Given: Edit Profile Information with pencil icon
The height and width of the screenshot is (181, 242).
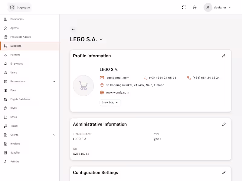Looking at the screenshot, I should click(224, 56).
